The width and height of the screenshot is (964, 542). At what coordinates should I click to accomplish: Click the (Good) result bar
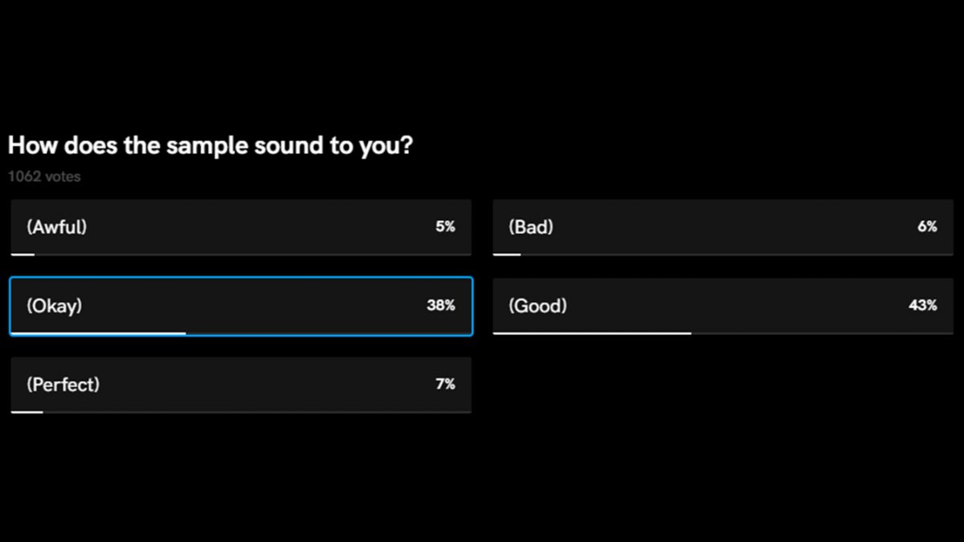[594, 332]
